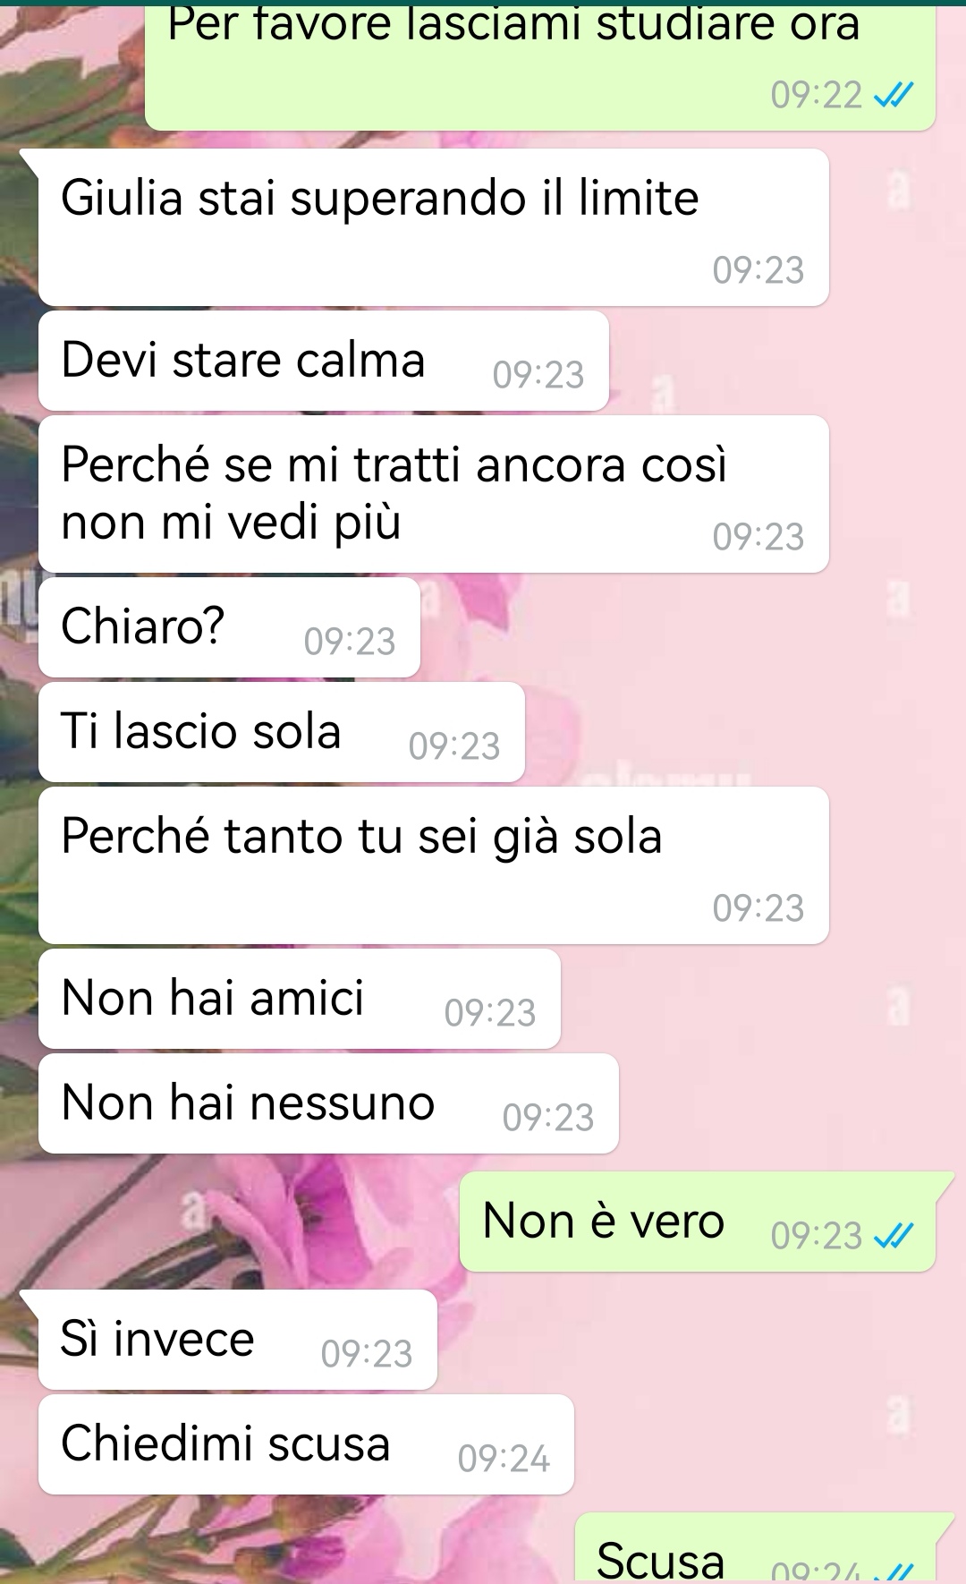Tap the 09:23 timestamp beside 'Chiaro?'
The height and width of the screenshot is (1584, 966).
(350, 642)
